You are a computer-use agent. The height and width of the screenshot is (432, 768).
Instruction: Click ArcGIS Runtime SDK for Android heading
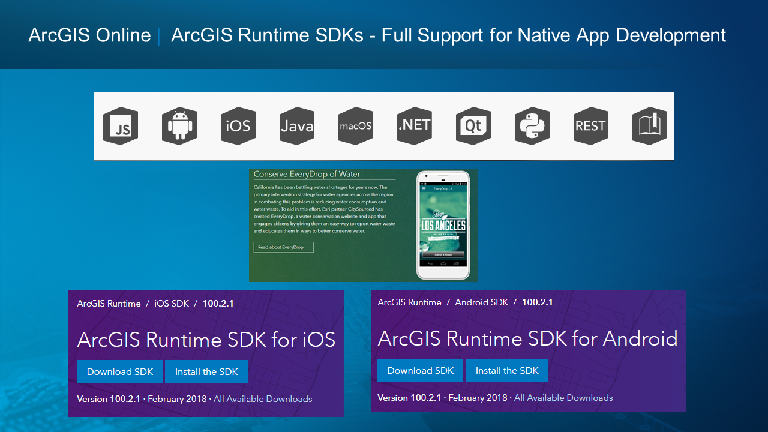coord(527,338)
